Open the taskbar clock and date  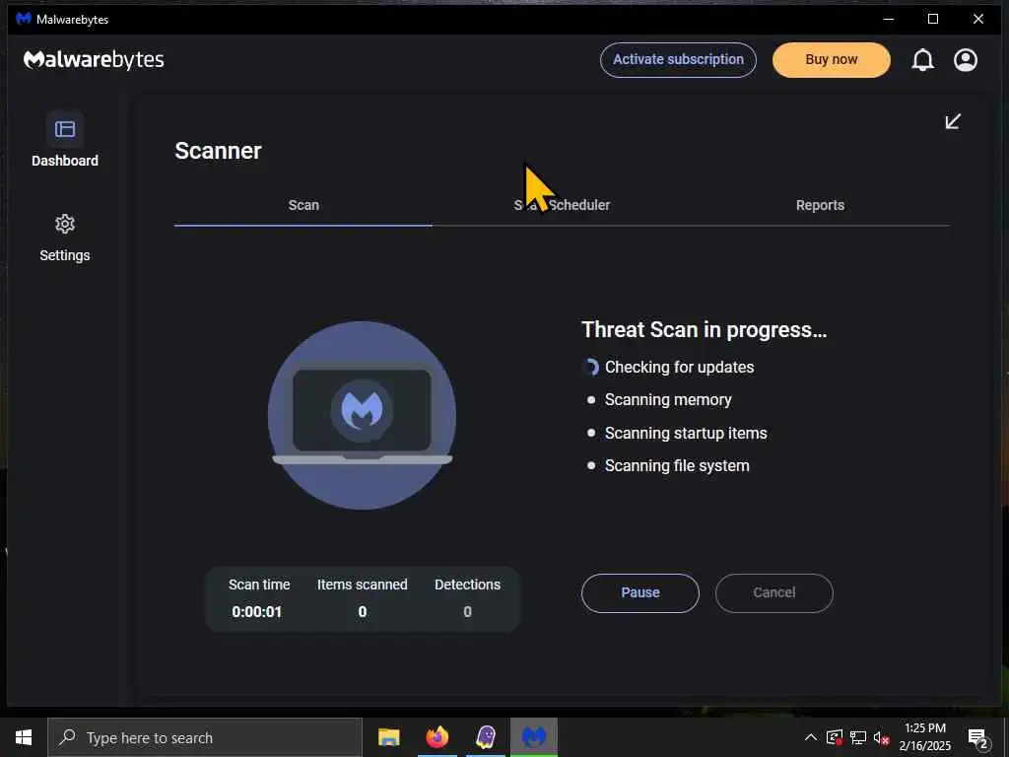point(924,737)
